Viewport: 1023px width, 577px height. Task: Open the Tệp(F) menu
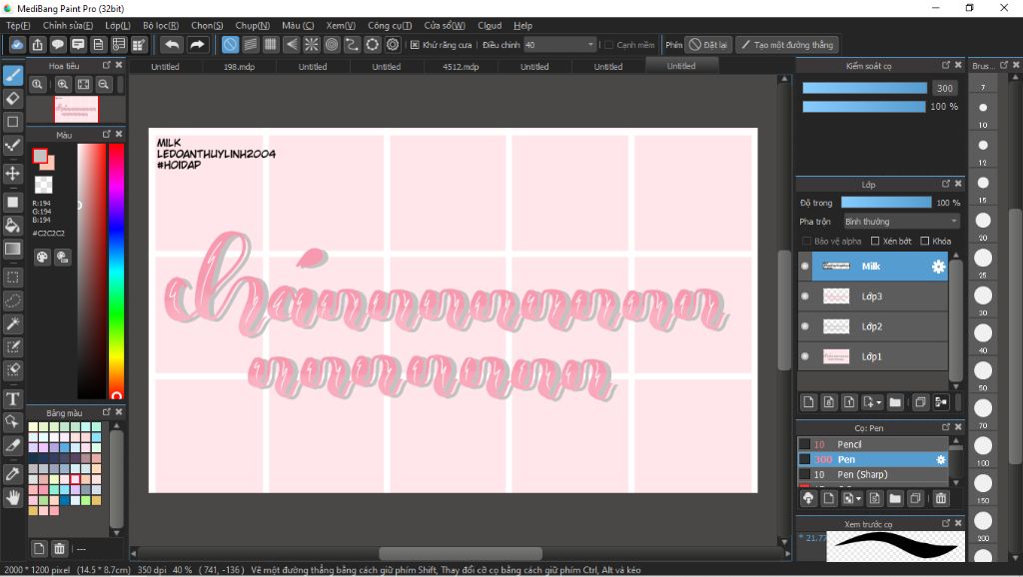click(18, 25)
